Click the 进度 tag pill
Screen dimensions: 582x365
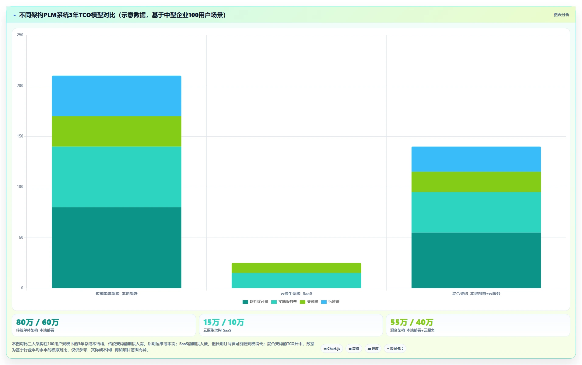[x=373, y=349]
